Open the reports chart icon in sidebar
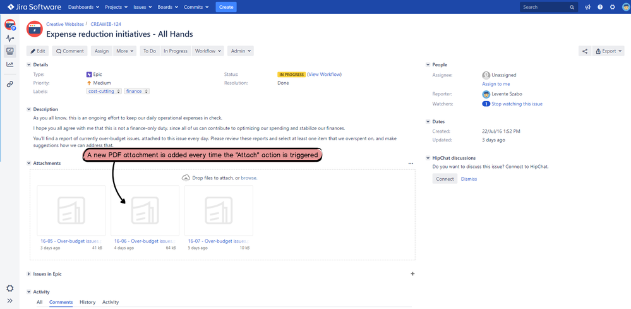This screenshot has width=631, height=309. (10, 64)
